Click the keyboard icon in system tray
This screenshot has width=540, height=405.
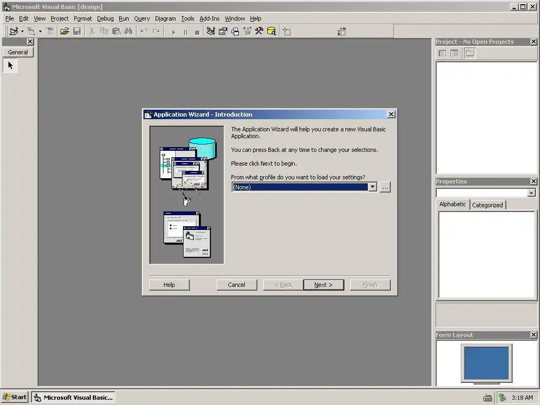487,398
